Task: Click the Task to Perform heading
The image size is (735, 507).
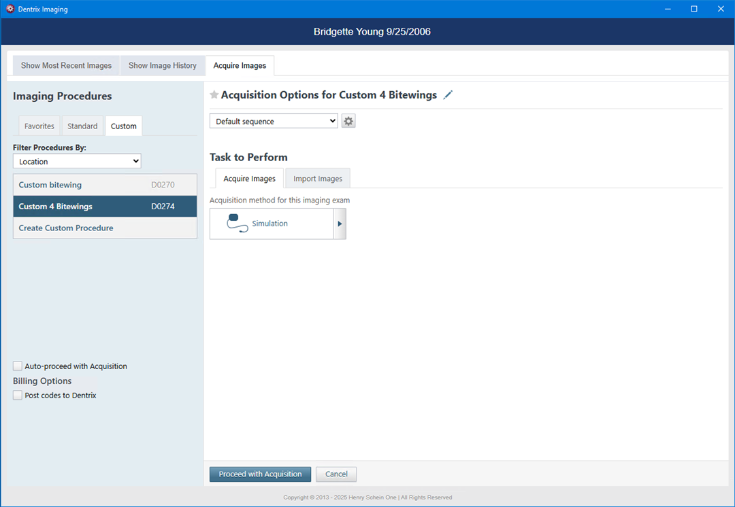Action: [x=248, y=157]
